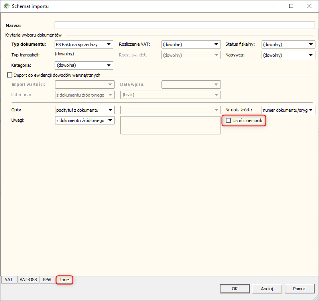The height and width of the screenshot is (301, 319).
Task: Click the Kryteria wyboru dokumentów heading
Action: [x=33, y=35]
